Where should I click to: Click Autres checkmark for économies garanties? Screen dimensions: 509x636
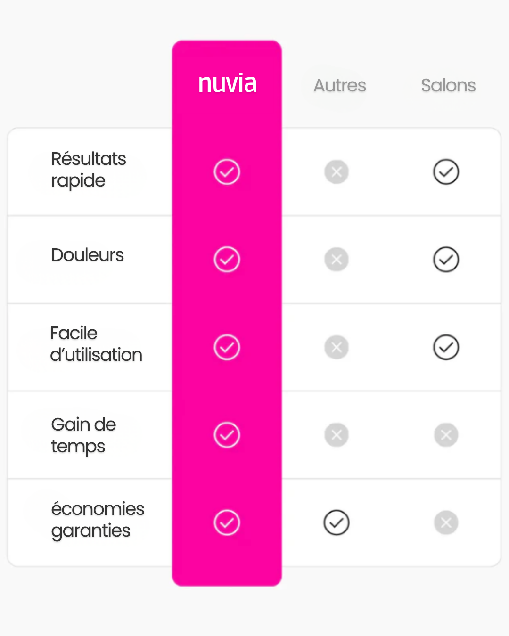point(337,522)
